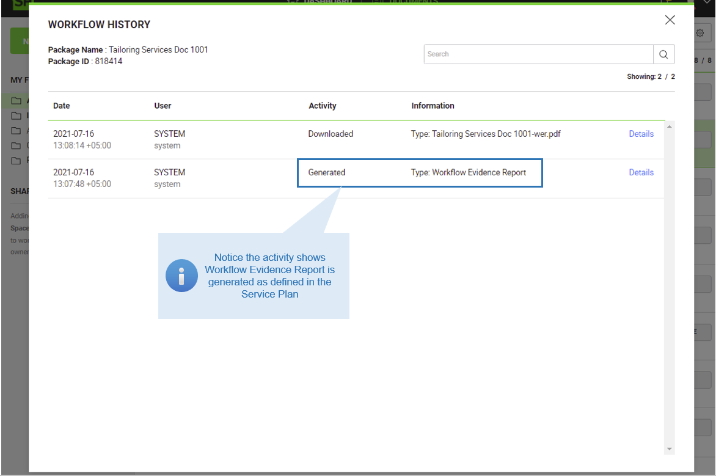Click the Generated activity entry

point(327,172)
